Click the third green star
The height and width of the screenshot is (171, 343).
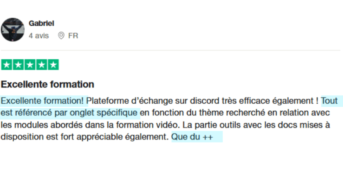[30, 65]
